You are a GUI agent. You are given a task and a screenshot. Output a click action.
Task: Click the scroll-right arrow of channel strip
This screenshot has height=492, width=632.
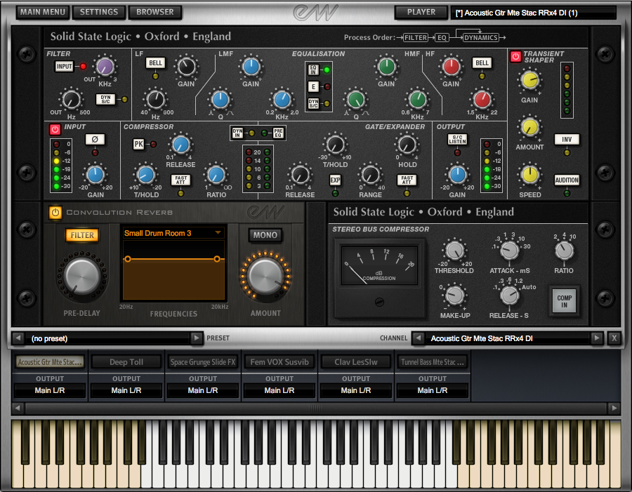pos(614,408)
